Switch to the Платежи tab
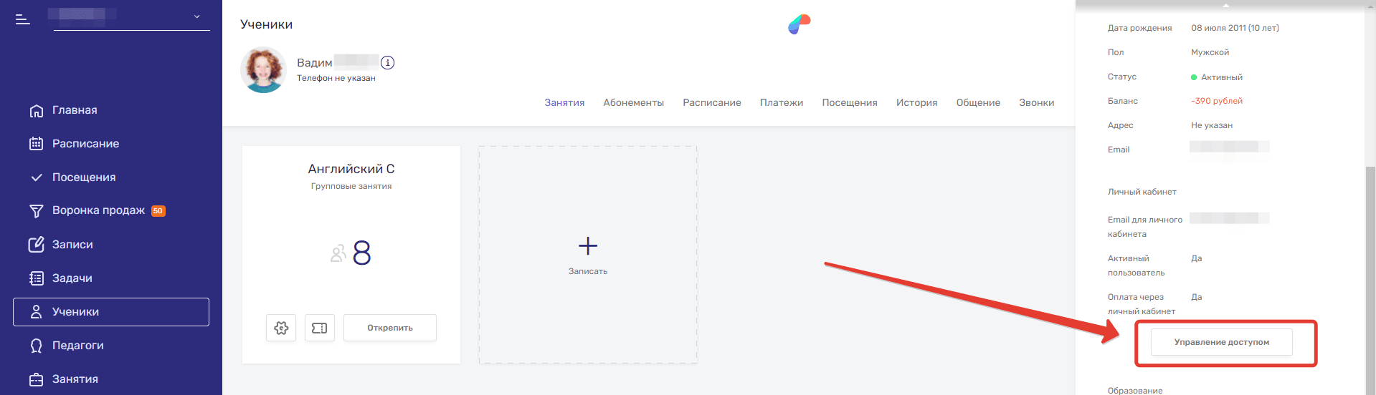Viewport: 1376px width, 395px height. tap(781, 103)
